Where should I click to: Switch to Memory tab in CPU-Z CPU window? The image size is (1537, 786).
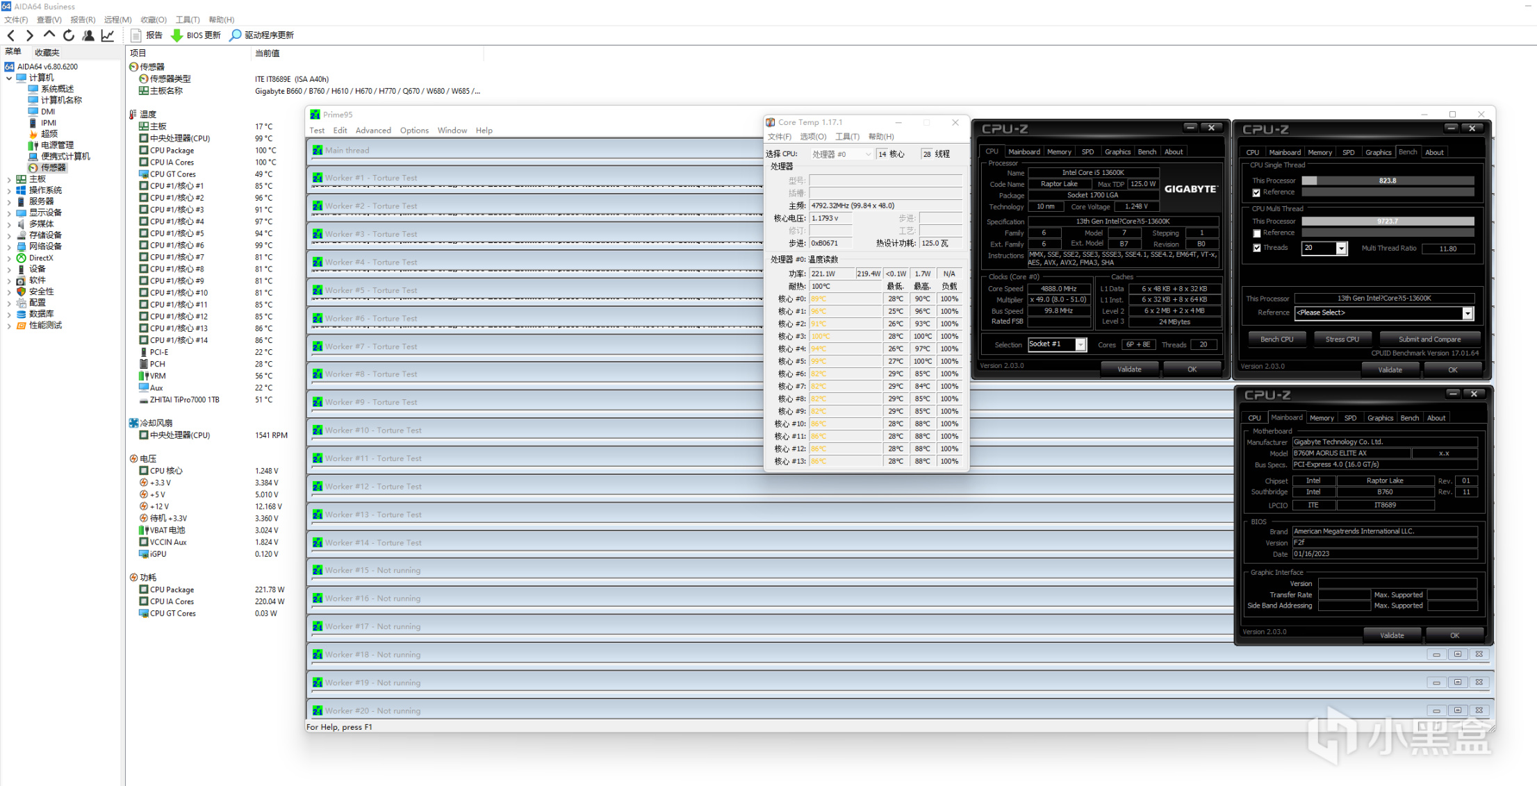(1059, 152)
